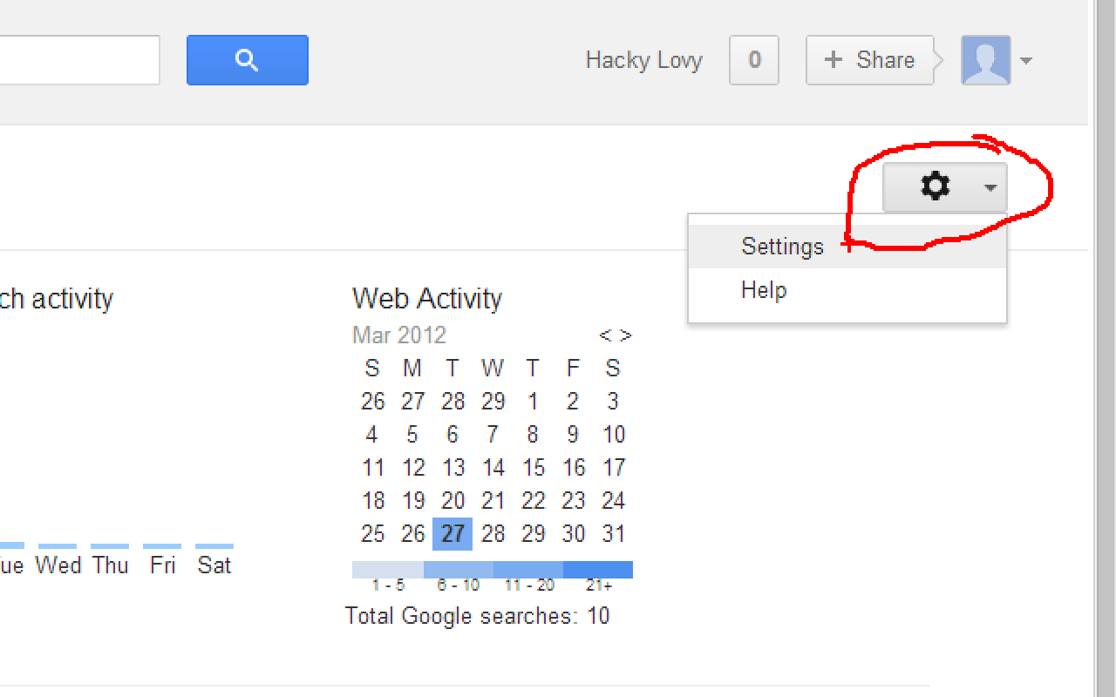Click the darkest blue 21+ legend swatch
Screen dimensions: 1116x697
click(x=598, y=570)
